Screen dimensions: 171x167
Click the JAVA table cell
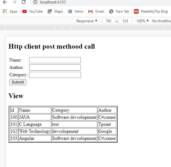35,117
